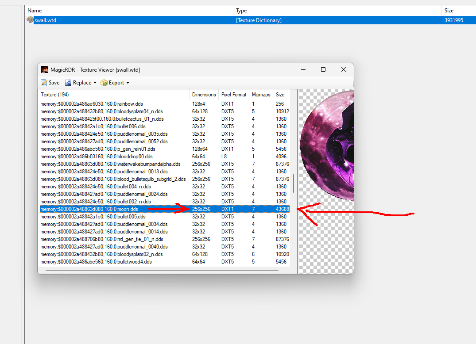Select the puddlenormal_0024.dds texture
This screenshot has height=344, width=476.
point(165,194)
